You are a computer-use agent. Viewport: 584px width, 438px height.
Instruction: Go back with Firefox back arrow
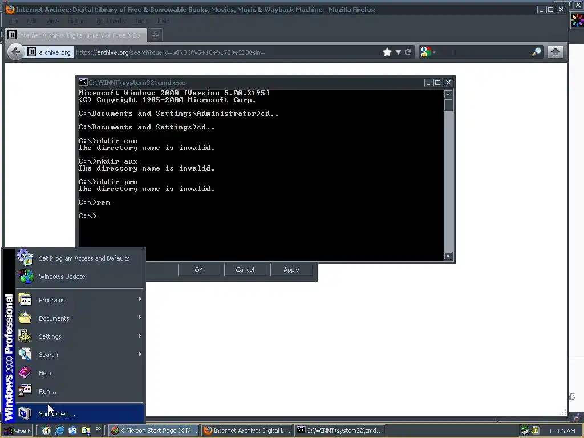(x=15, y=52)
